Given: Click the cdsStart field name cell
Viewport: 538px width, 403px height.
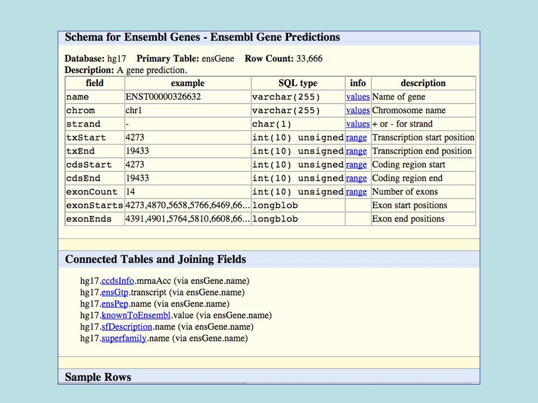Looking at the screenshot, I should coord(95,165).
